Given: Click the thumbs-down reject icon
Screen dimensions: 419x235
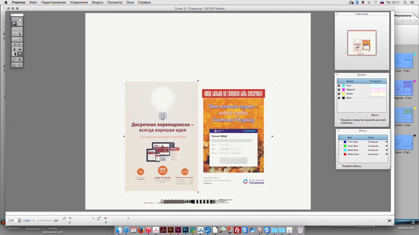Looking at the screenshot, I should [x=20, y=65].
